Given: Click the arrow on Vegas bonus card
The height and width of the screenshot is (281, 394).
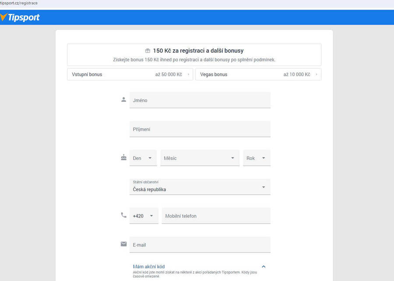Looking at the screenshot, I should pyautogui.click(x=317, y=74).
